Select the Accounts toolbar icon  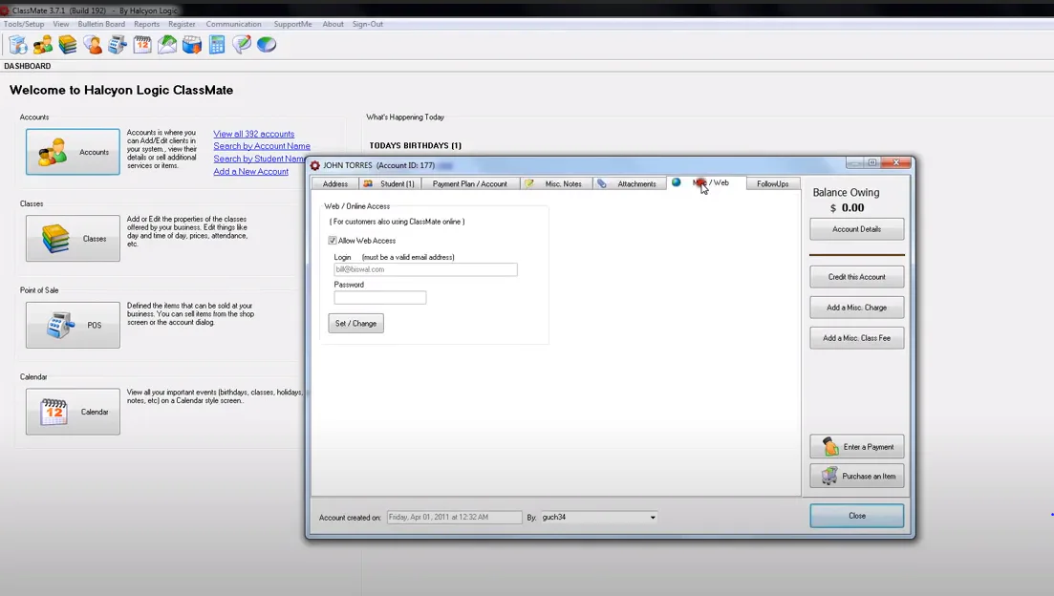coord(42,44)
